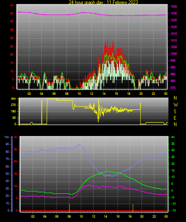The width and height of the screenshot is (186, 222).
Task: Click the yellow sunrise marker near 08
Action: (69, 208)
